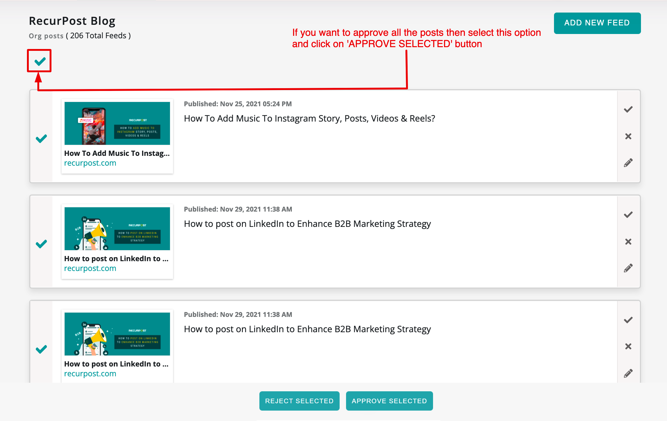667x421 pixels.
Task: Edit the middle LinkedIn B2B post with pencil icon
Action: (628, 268)
